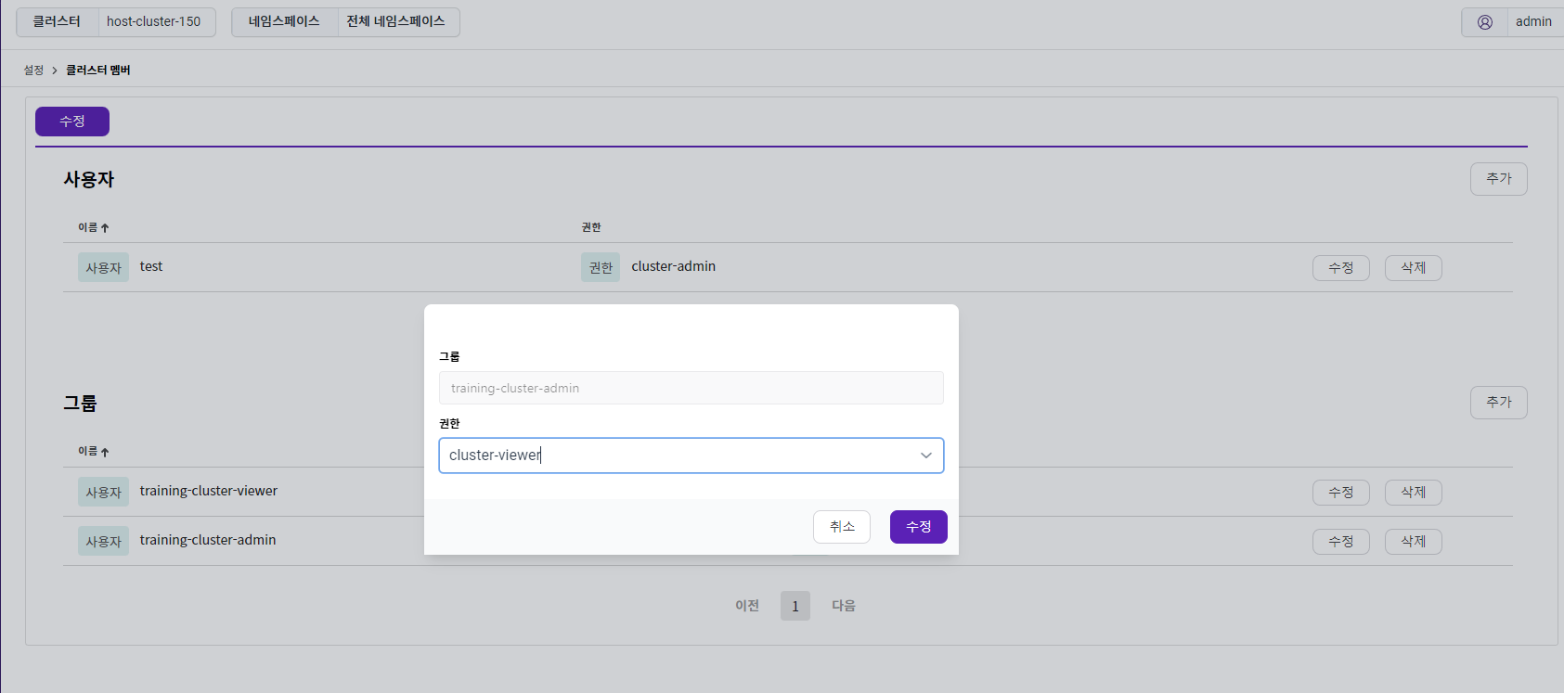1564x693 pixels.
Task: Click the 클러스터 멤버 breadcrumb
Action: [97, 71]
